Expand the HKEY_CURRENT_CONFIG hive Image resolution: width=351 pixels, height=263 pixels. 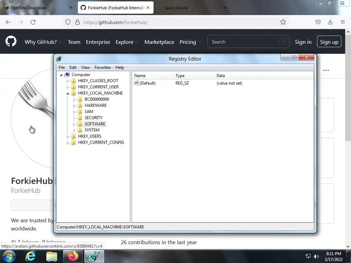coord(68,143)
